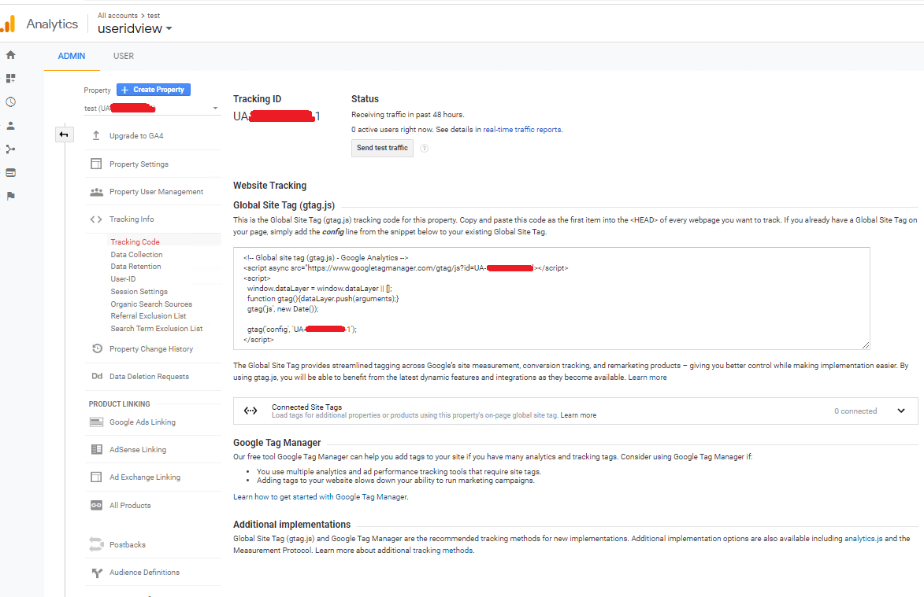Select Organic Search Sources submenu item
The width and height of the screenshot is (924, 597).
click(151, 304)
